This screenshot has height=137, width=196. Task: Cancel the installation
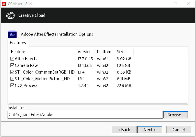click(179, 129)
